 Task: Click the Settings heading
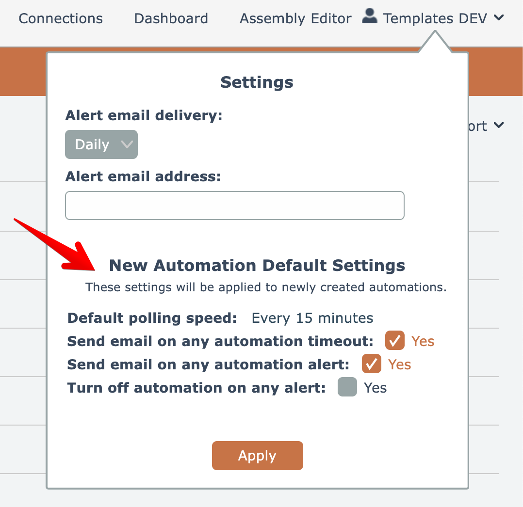[x=257, y=82]
